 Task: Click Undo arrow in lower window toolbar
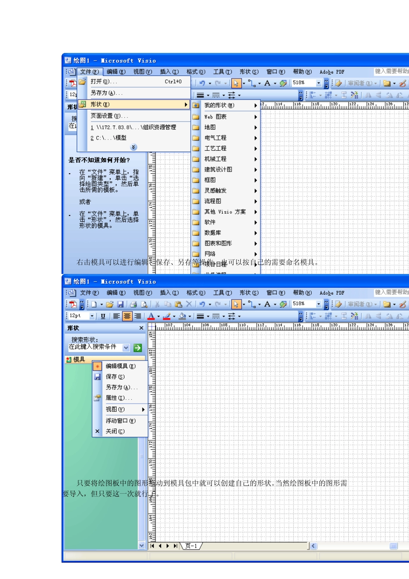[202, 304]
